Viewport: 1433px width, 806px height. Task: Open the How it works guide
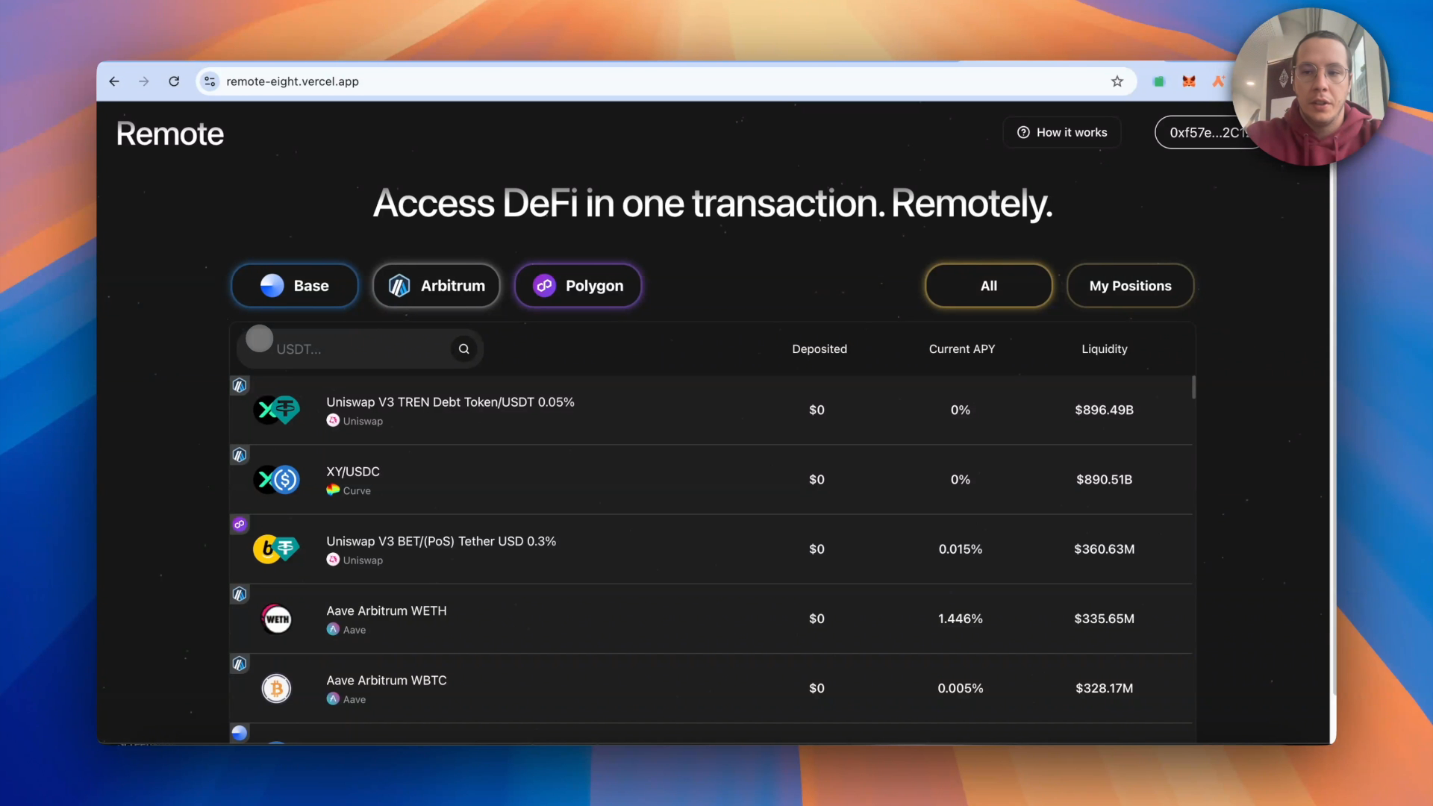coord(1062,132)
